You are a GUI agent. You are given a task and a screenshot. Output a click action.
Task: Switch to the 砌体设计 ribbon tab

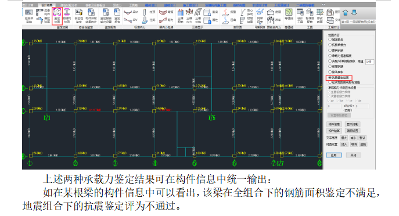[150, 5]
